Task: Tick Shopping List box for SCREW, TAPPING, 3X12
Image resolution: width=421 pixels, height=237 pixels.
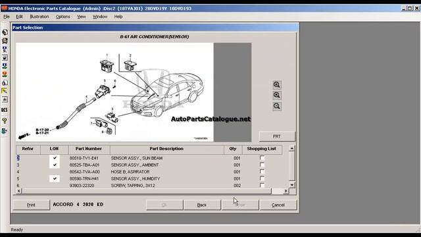Action: (x=262, y=185)
